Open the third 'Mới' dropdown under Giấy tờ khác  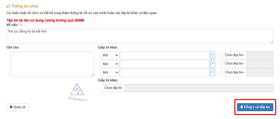110,73
